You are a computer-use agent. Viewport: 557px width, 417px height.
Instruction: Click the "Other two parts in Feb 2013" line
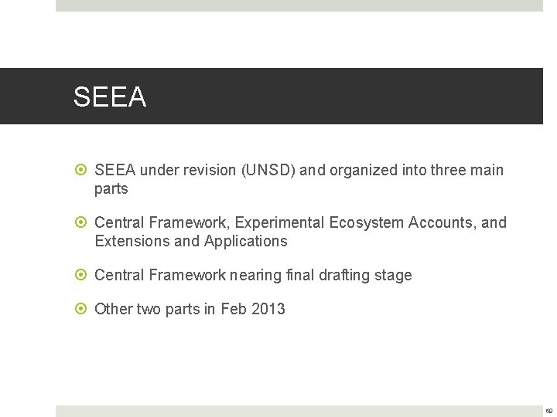[x=190, y=309]
